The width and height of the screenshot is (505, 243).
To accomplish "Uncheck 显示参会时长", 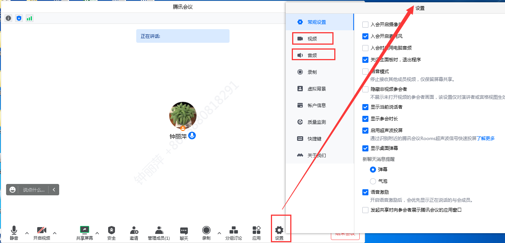I will point(365,119).
